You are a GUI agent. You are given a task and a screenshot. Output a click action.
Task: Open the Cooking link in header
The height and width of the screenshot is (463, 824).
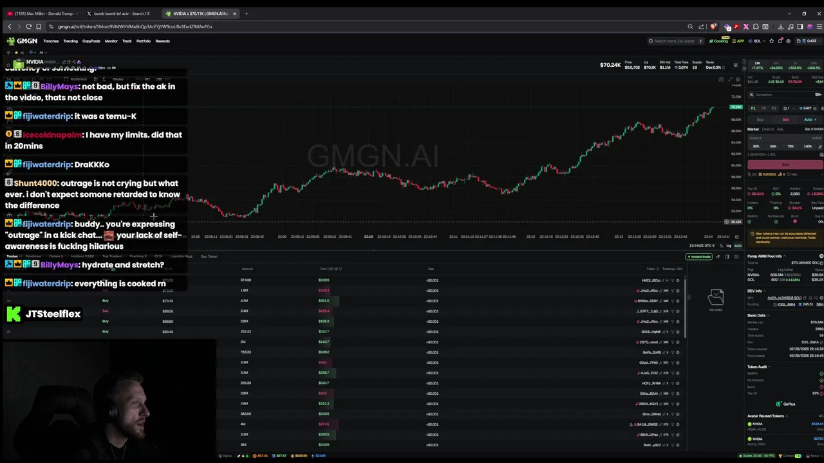[x=719, y=41]
